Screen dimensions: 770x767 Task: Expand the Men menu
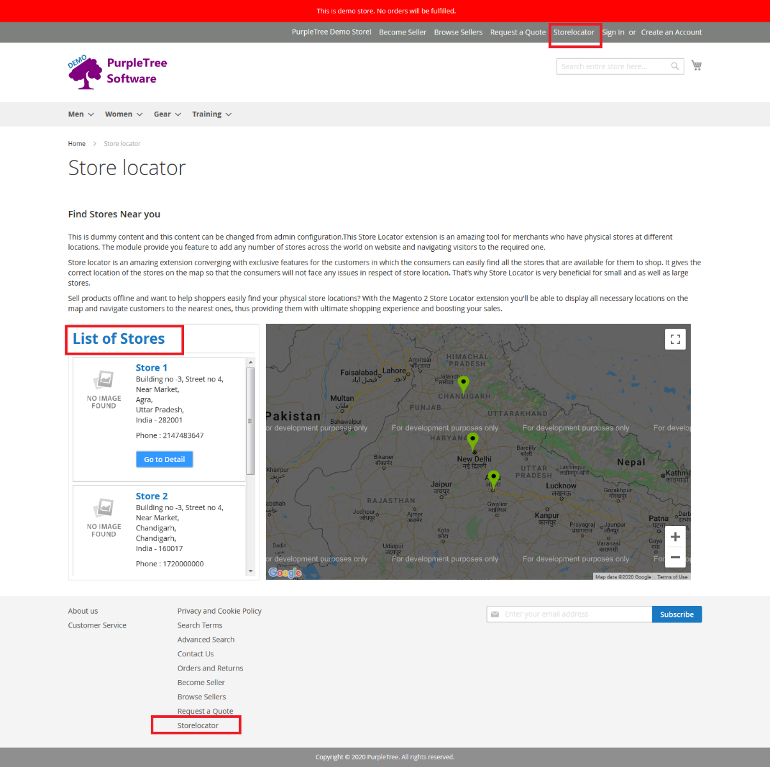tap(81, 114)
